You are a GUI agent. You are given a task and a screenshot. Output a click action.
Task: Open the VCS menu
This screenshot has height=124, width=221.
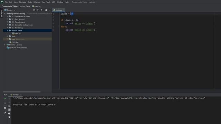click(54, 2)
